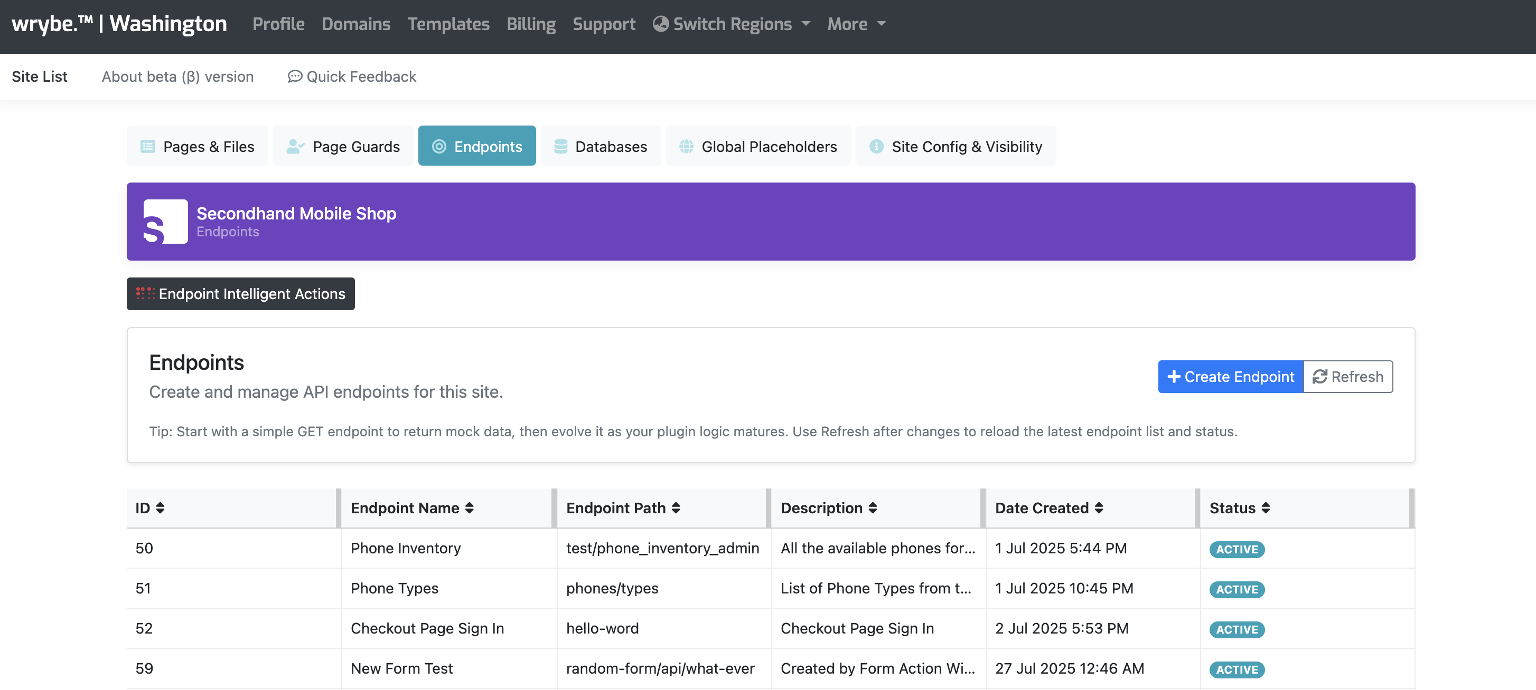The image size is (1536, 690).
Task: Open the Endpoint Path sort control
Action: [x=675, y=508]
